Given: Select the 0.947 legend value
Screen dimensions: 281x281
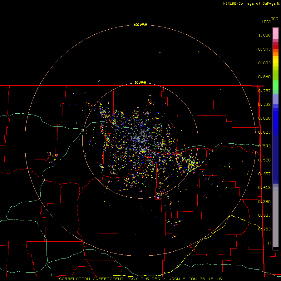Looking at the screenshot, I should [x=264, y=49].
